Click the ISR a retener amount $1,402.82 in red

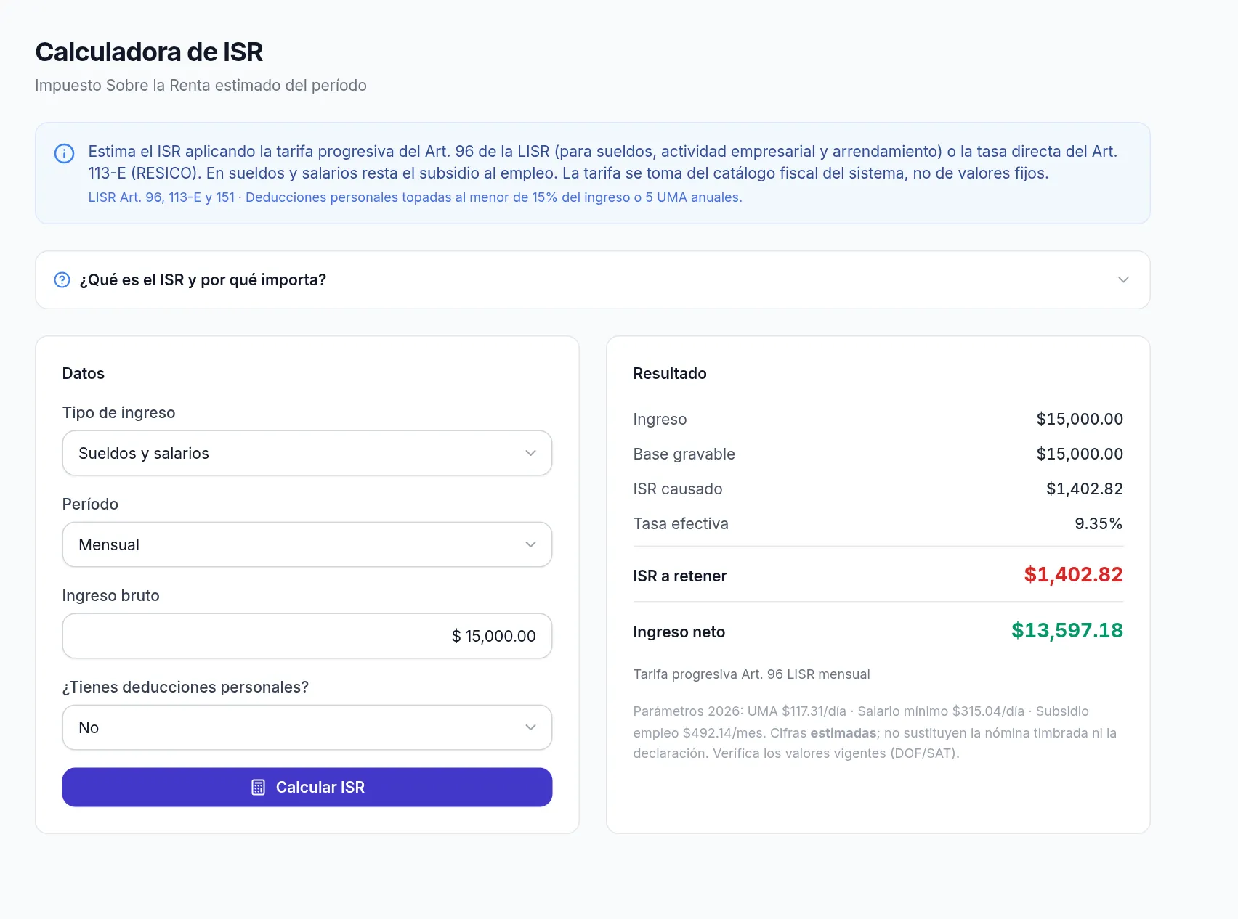(1073, 574)
